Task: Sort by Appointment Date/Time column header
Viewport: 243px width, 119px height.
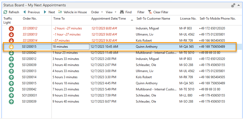Action: pyautogui.click(x=109, y=19)
